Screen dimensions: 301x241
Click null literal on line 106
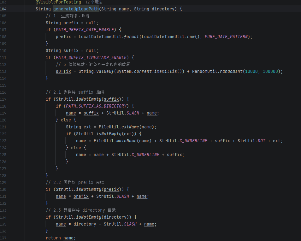click(x=91, y=23)
